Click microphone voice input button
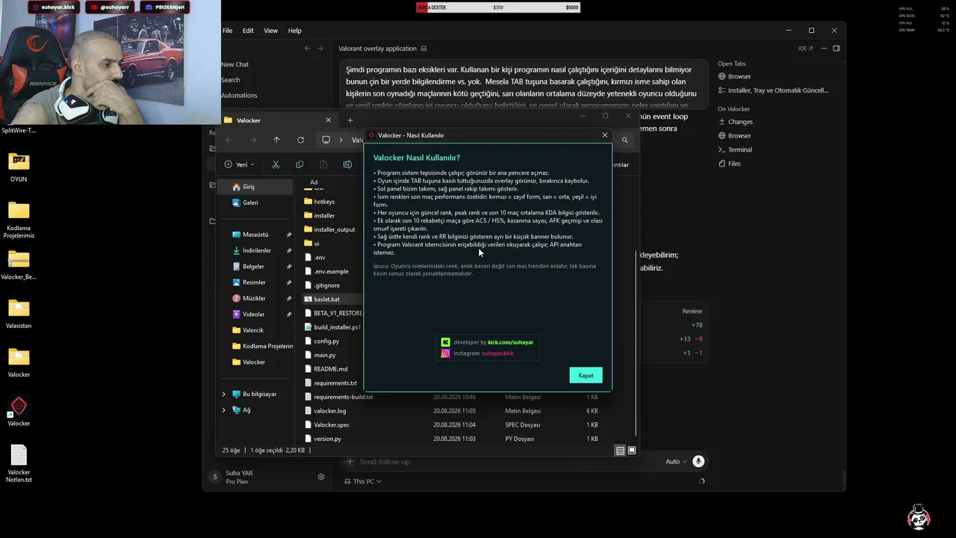Screen dimensions: 956x538 click(698, 462)
